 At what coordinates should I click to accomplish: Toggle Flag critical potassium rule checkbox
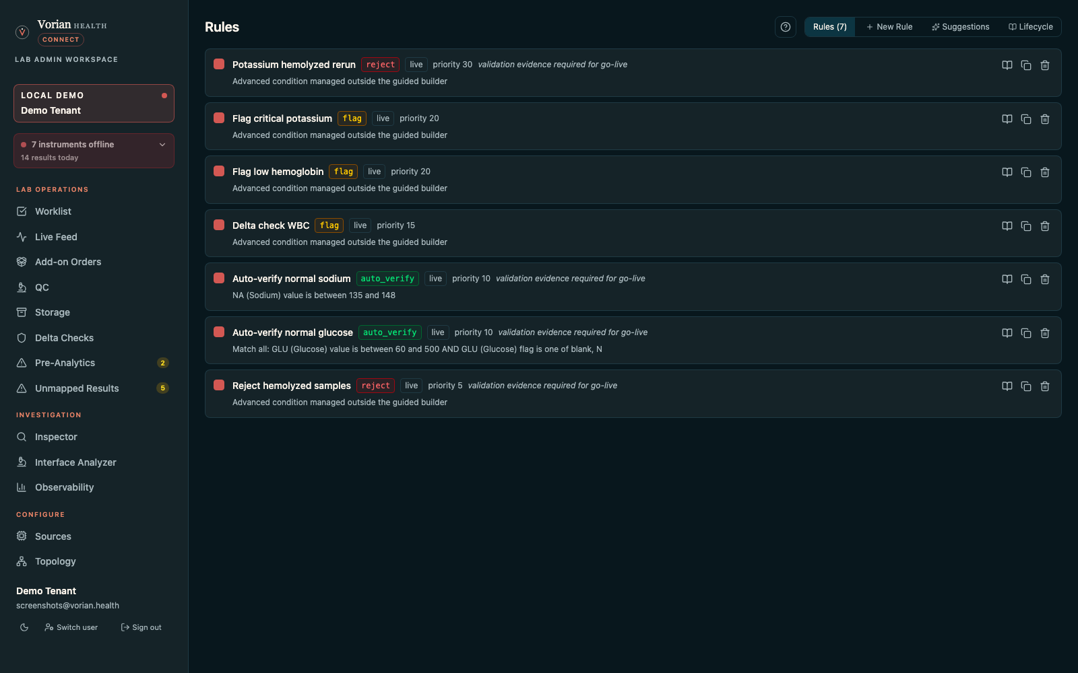[219, 118]
